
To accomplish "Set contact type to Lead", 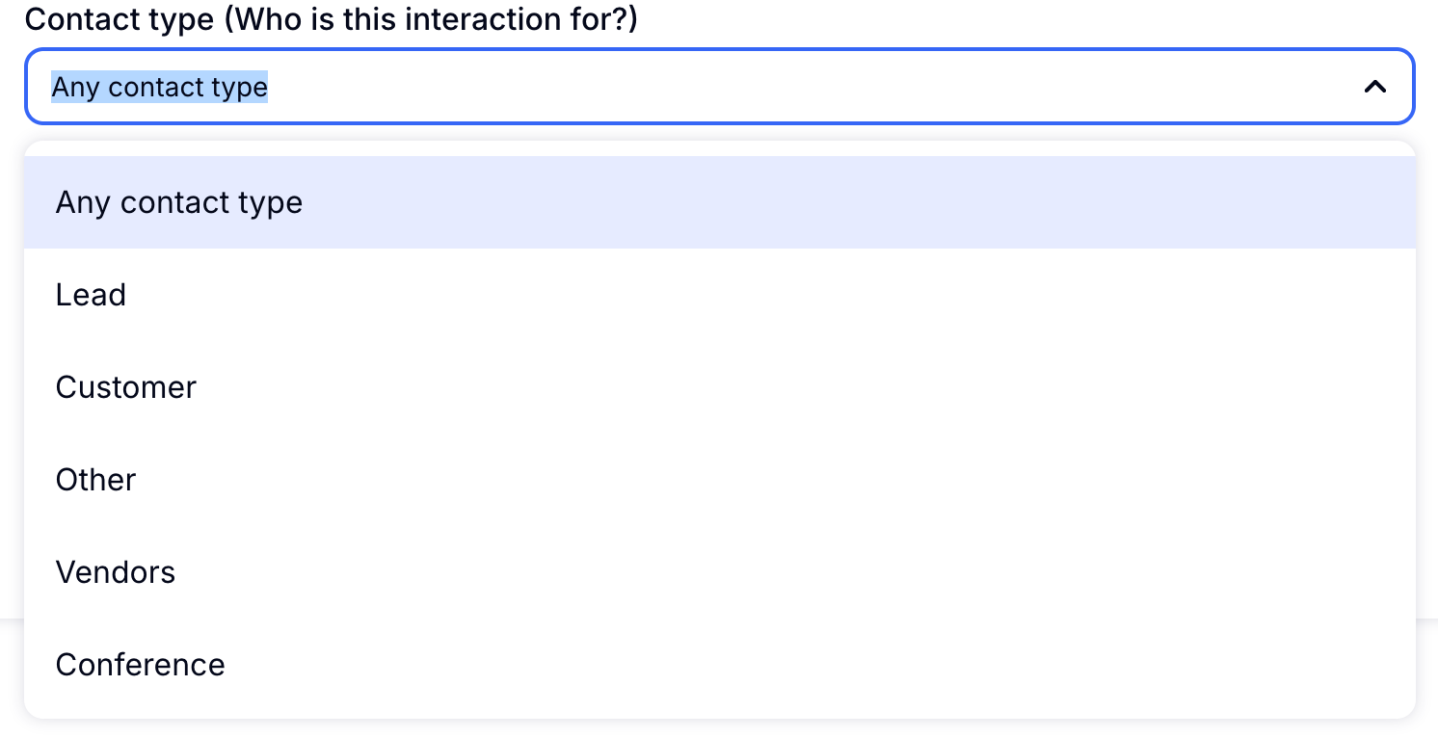I will [x=91, y=295].
